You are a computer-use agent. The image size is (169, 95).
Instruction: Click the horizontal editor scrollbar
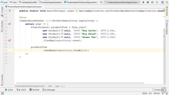pyautogui.click(x=80, y=83)
